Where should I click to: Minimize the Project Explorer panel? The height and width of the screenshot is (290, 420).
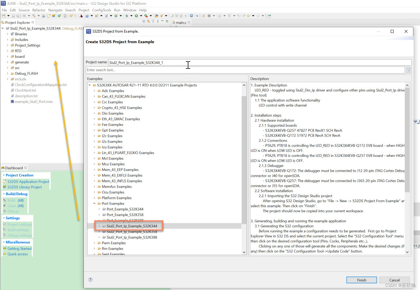point(162,21)
